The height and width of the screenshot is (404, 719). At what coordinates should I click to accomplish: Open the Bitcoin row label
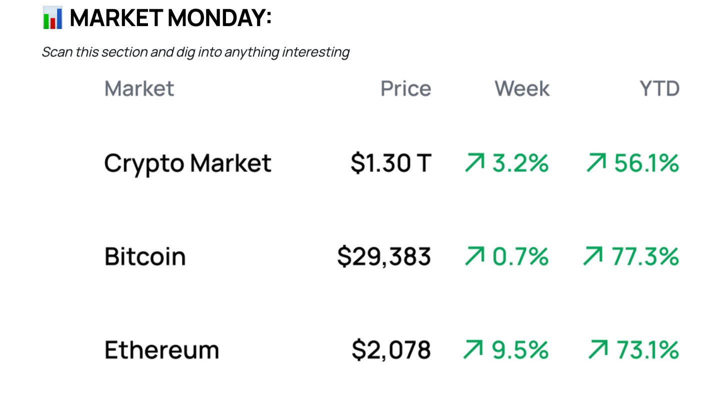click(x=145, y=256)
